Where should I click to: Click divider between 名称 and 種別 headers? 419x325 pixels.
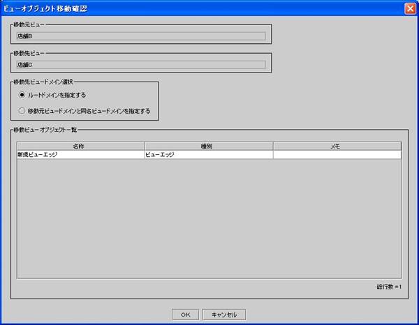click(x=144, y=146)
